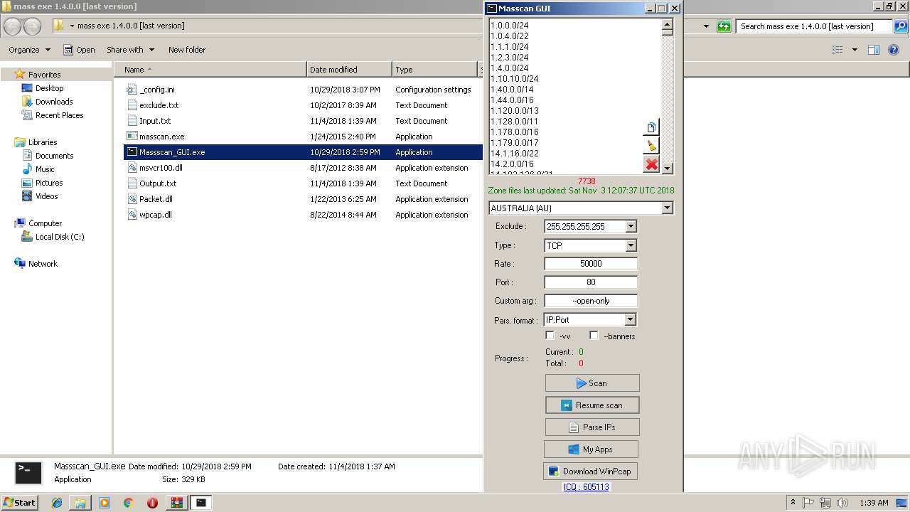Image resolution: width=910 pixels, height=512 pixels.
Task: Go back with the Explorer back arrow
Action: (12, 26)
